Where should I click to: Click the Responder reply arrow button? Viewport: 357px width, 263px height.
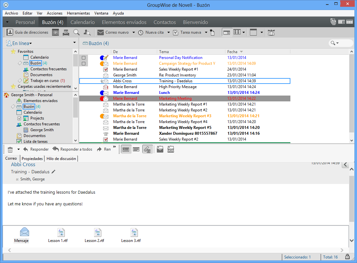pyautogui.click(x=36, y=149)
